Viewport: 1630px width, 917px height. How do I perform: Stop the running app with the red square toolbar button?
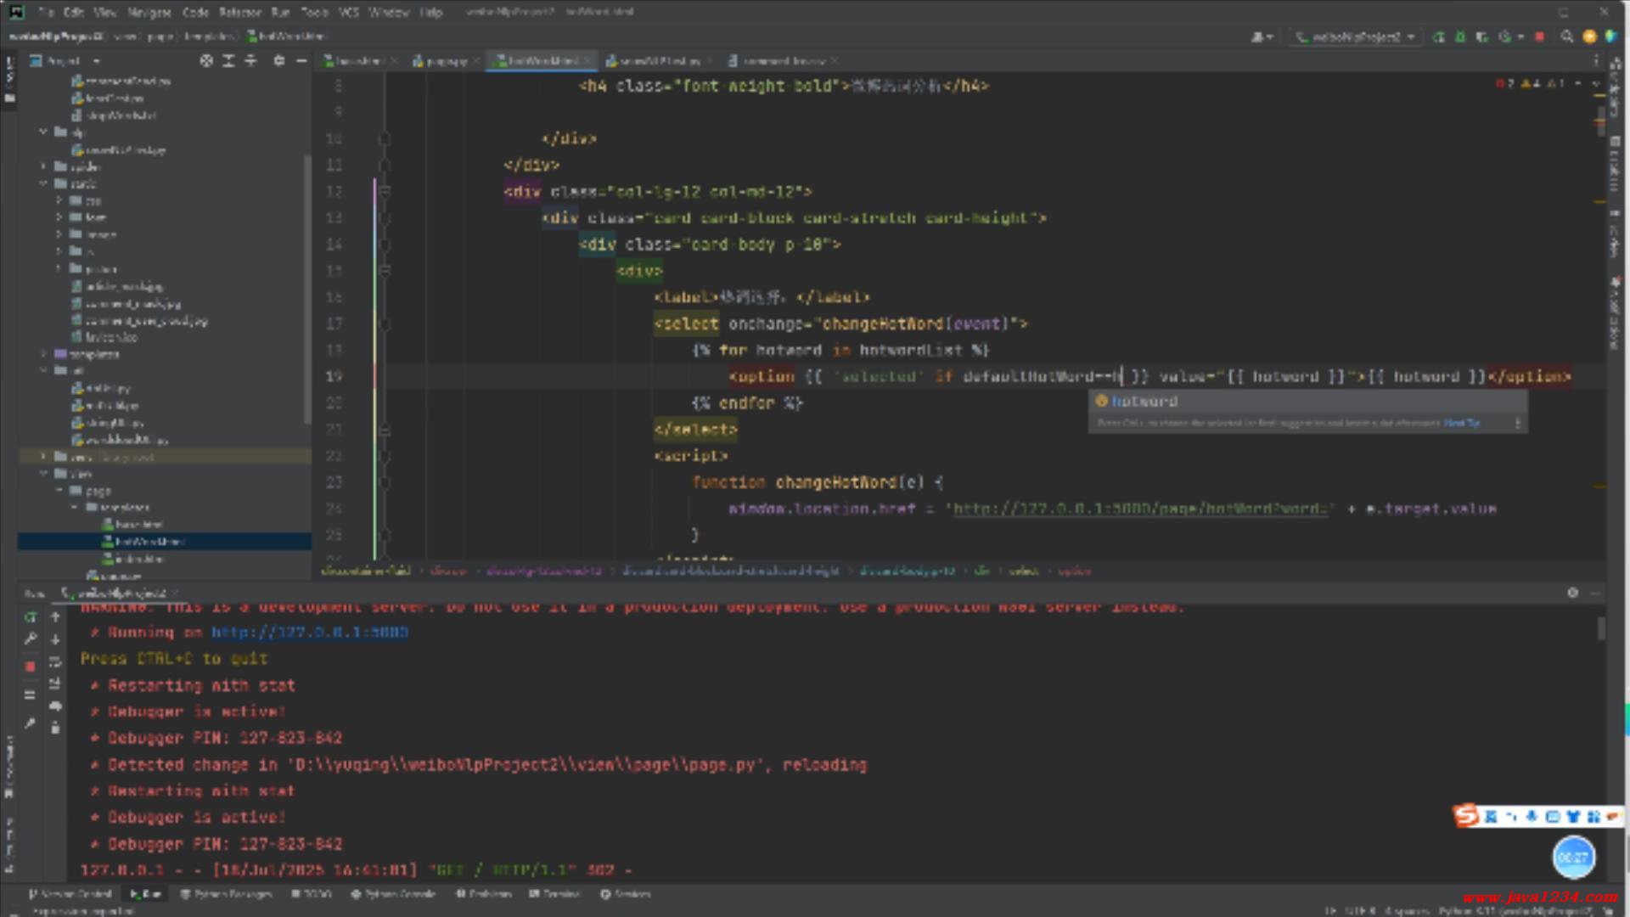[x=1540, y=37]
